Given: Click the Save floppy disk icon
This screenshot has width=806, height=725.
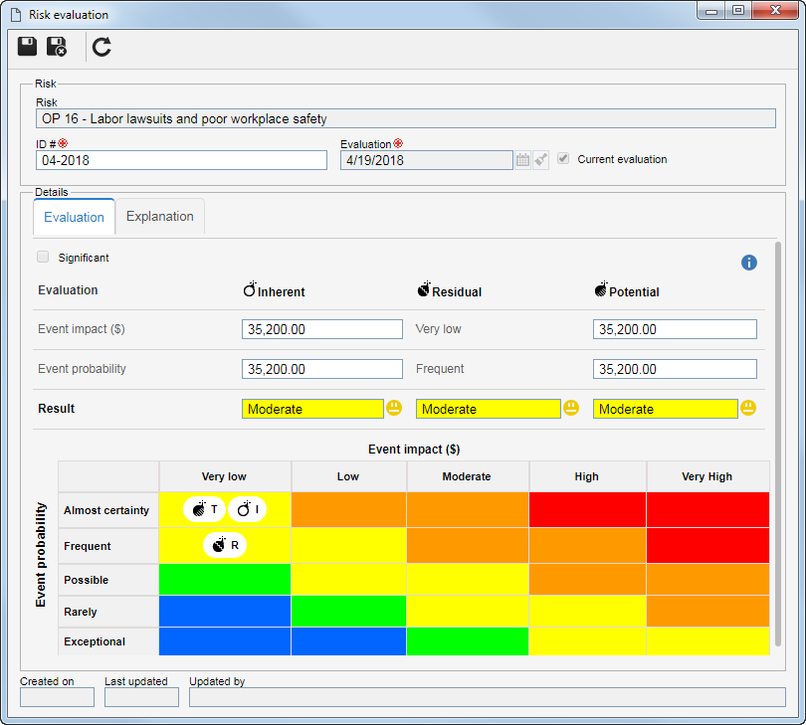Looking at the screenshot, I should (x=27, y=46).
